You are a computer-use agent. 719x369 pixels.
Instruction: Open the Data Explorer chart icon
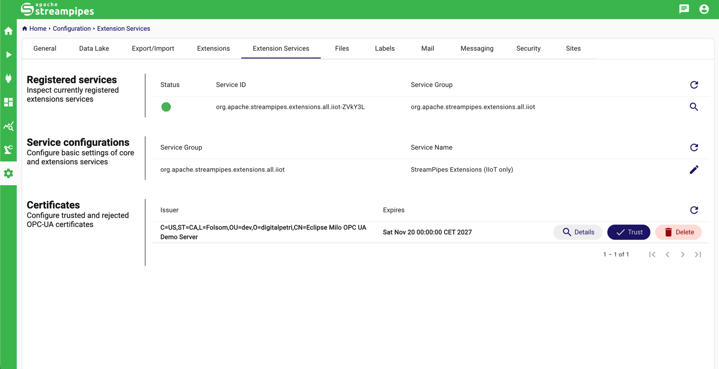(x=9, y=126)
